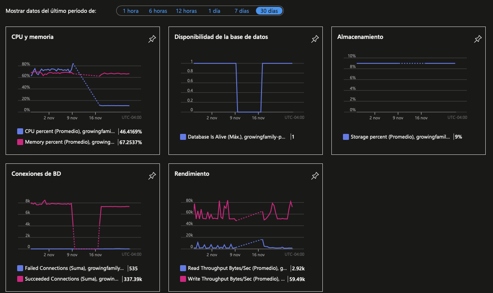The height and width of the screenshot is (293, 493).
Task: Select the 12 horas time range
Action: (x=186, y=11)
